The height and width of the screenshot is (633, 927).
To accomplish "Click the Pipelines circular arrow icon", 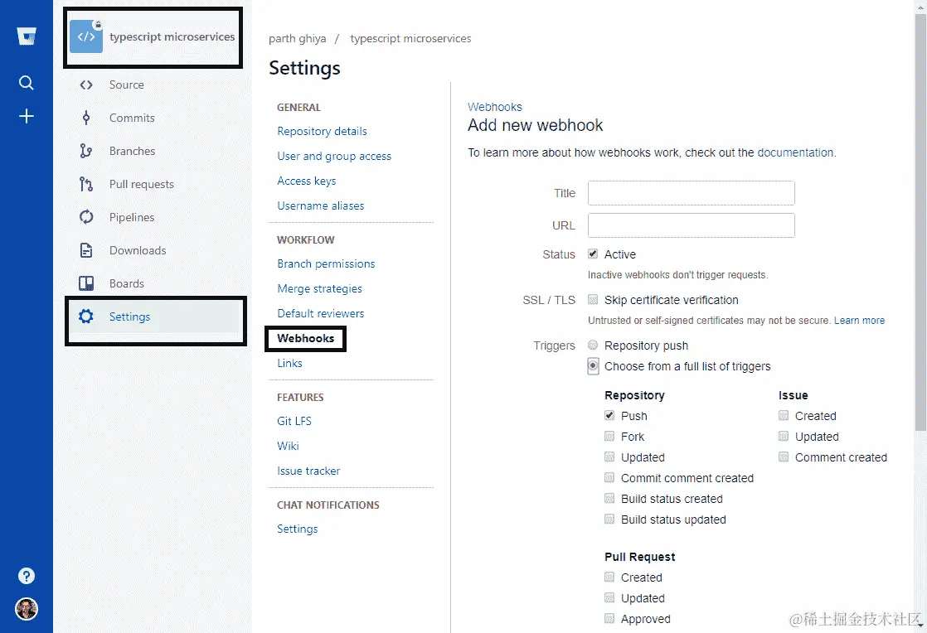I will coord(86,217).
